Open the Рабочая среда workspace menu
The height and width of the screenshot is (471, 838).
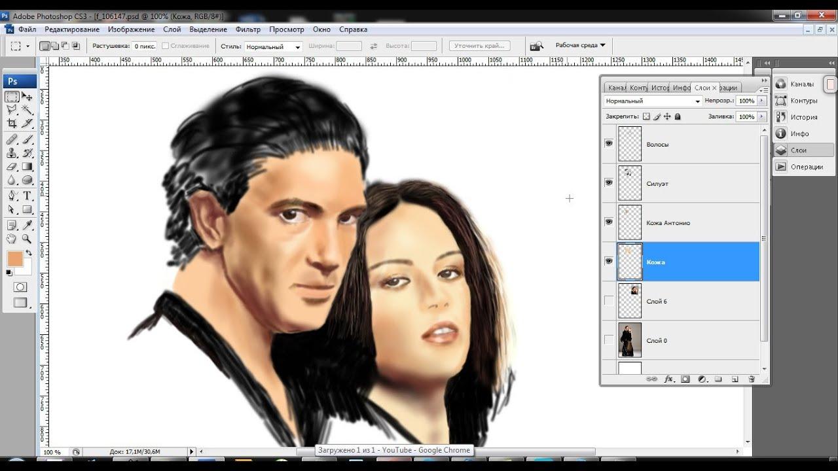click(x=580, y=45)
